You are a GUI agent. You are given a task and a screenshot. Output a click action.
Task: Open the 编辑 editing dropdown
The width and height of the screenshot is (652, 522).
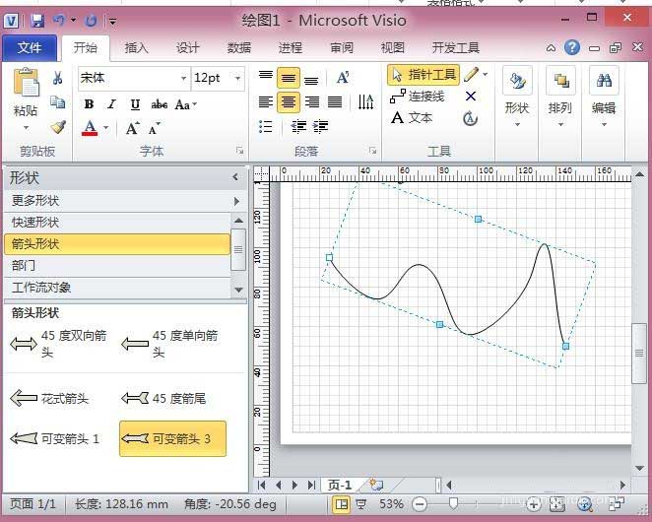point(604,98)
